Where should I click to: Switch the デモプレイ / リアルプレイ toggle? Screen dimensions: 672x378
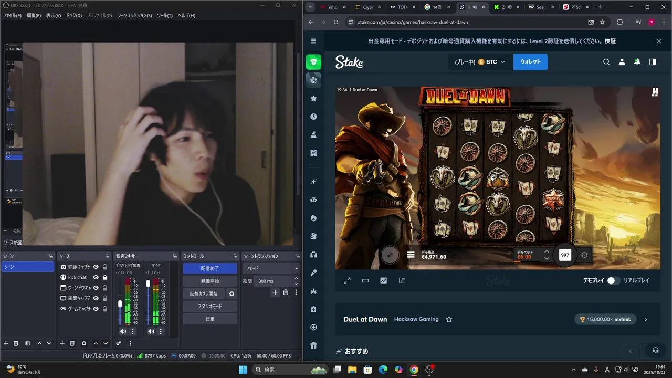pyautogui.click(x=614, y=281)
